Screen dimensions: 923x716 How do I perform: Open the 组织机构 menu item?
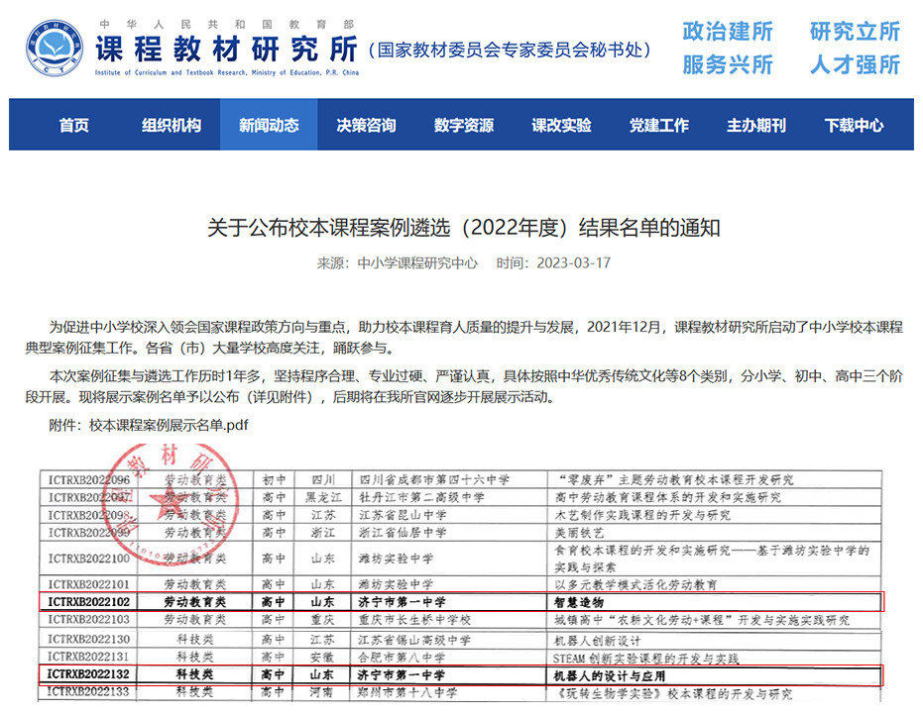(x=172, y=125)
